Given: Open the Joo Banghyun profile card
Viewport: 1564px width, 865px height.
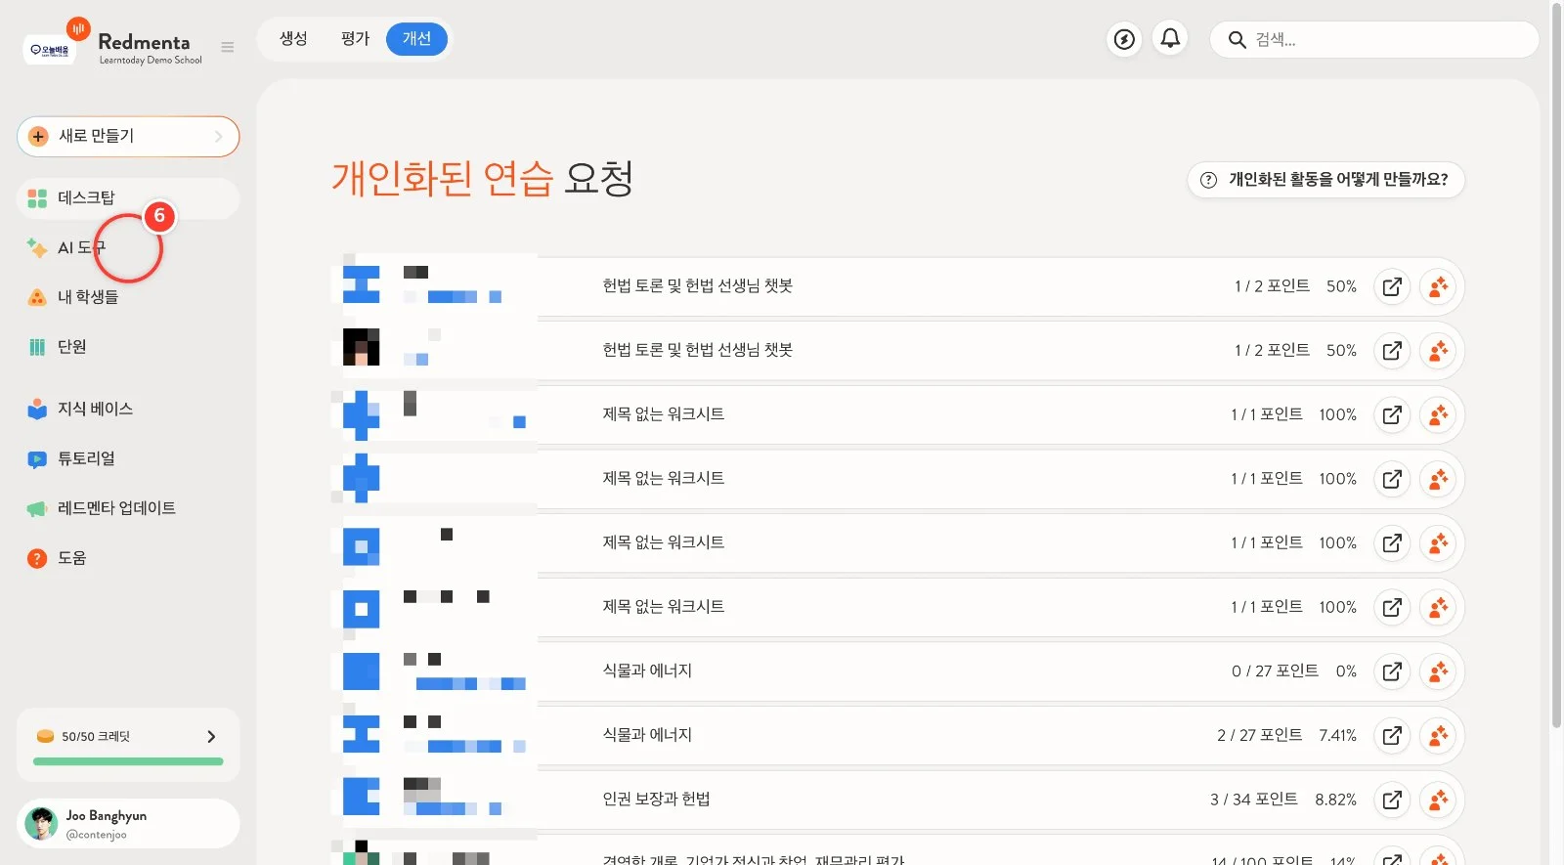Looking at the screenshot, I should 128,824.
